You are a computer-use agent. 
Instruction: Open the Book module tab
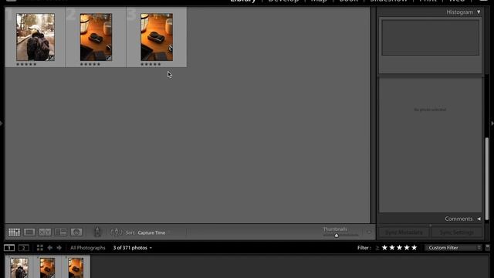pyautogui.click(x=348, y=2)
